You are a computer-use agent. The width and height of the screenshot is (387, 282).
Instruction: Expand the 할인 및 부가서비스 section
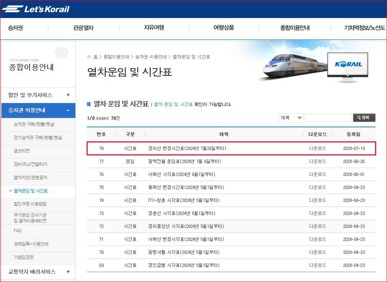(68, 95)
